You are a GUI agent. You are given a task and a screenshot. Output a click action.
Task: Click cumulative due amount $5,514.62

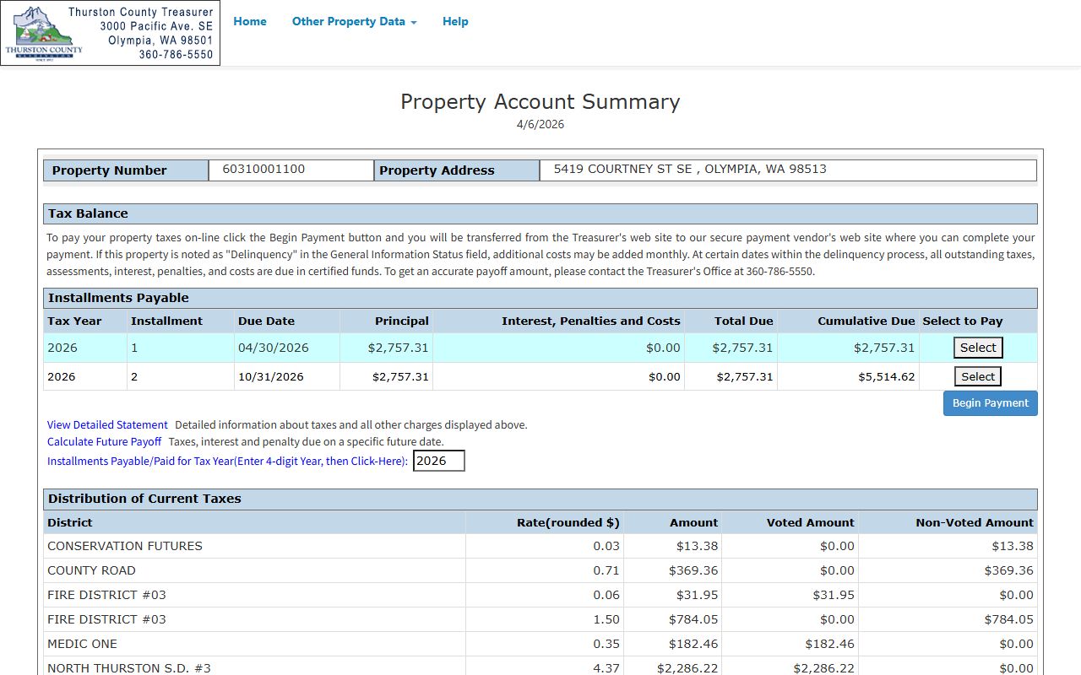(887, 376)
